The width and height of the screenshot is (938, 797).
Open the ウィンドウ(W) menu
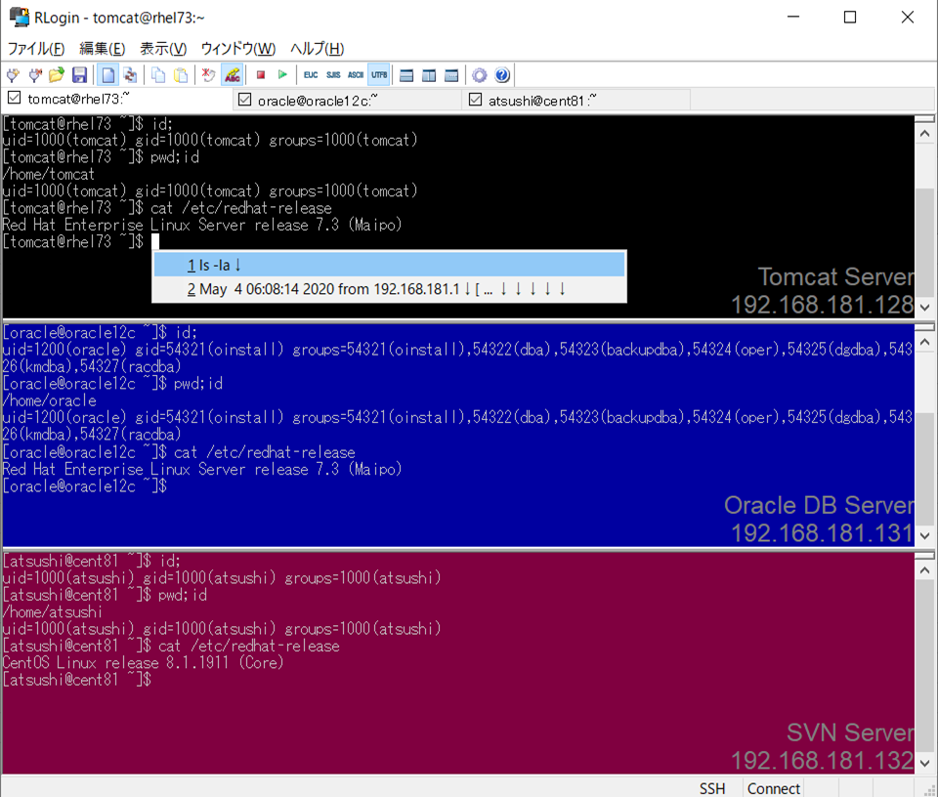pyautogui.click(x=238, y=49)
